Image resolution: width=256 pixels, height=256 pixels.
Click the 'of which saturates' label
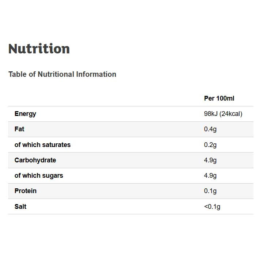(42, 145)
